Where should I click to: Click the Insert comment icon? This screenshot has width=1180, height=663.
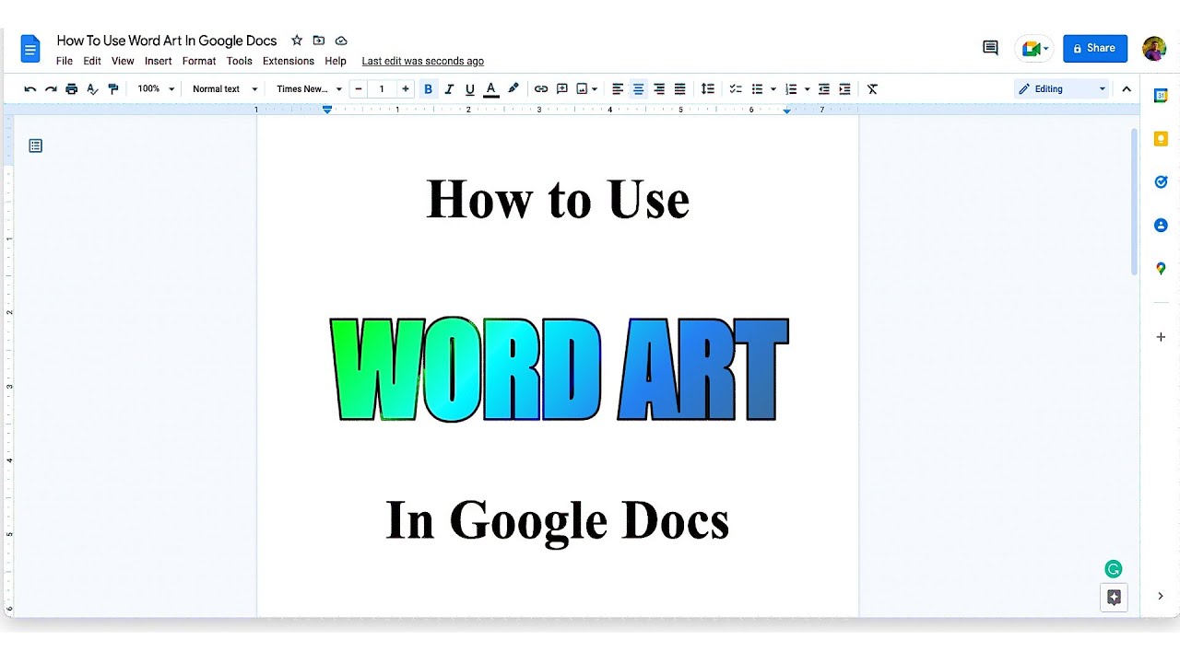click(562, 88)
